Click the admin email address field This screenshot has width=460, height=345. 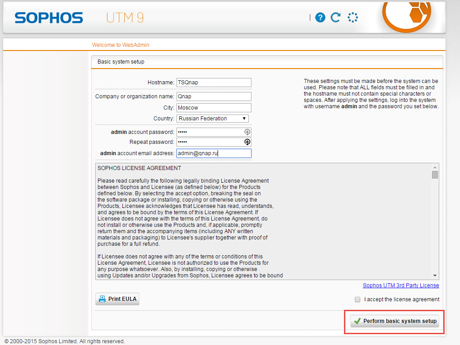click(x=214, y=153)
